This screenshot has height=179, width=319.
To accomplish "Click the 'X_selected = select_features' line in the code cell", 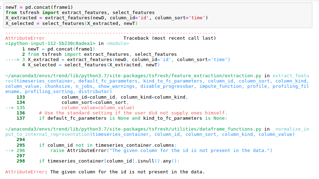I will [71, 23].
